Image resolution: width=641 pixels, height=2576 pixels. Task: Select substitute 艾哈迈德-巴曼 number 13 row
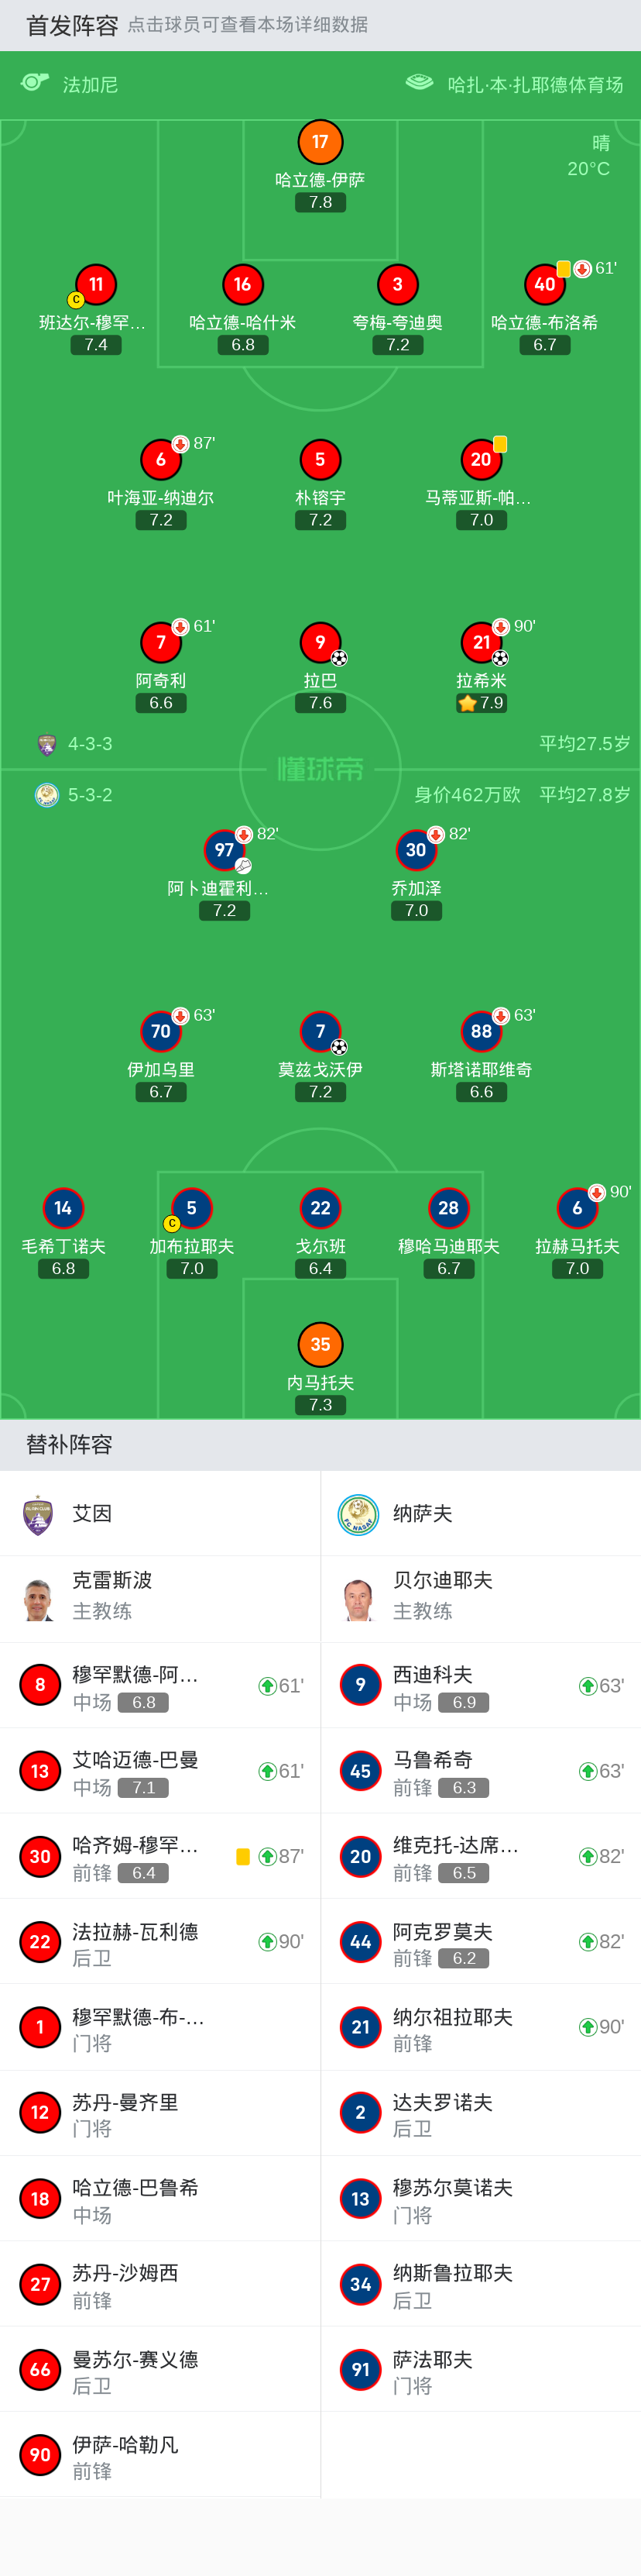159,1771
